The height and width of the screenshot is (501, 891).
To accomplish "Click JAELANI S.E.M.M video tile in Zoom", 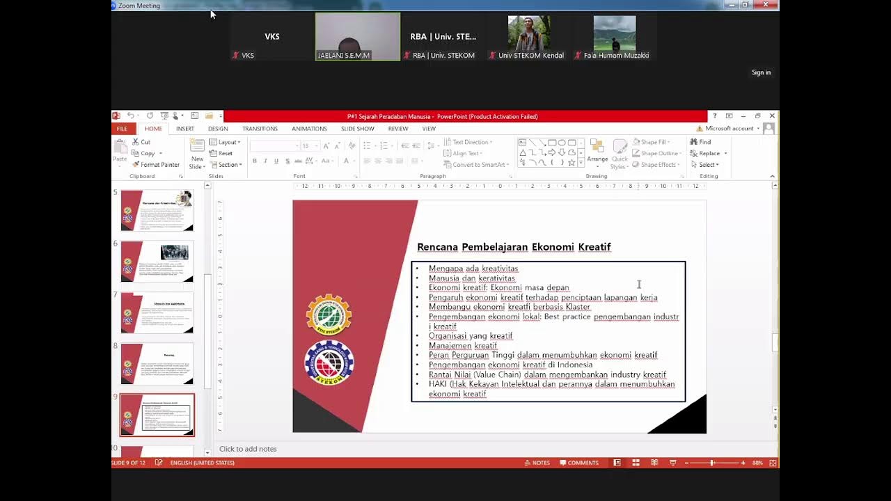I will pos(358,37).
